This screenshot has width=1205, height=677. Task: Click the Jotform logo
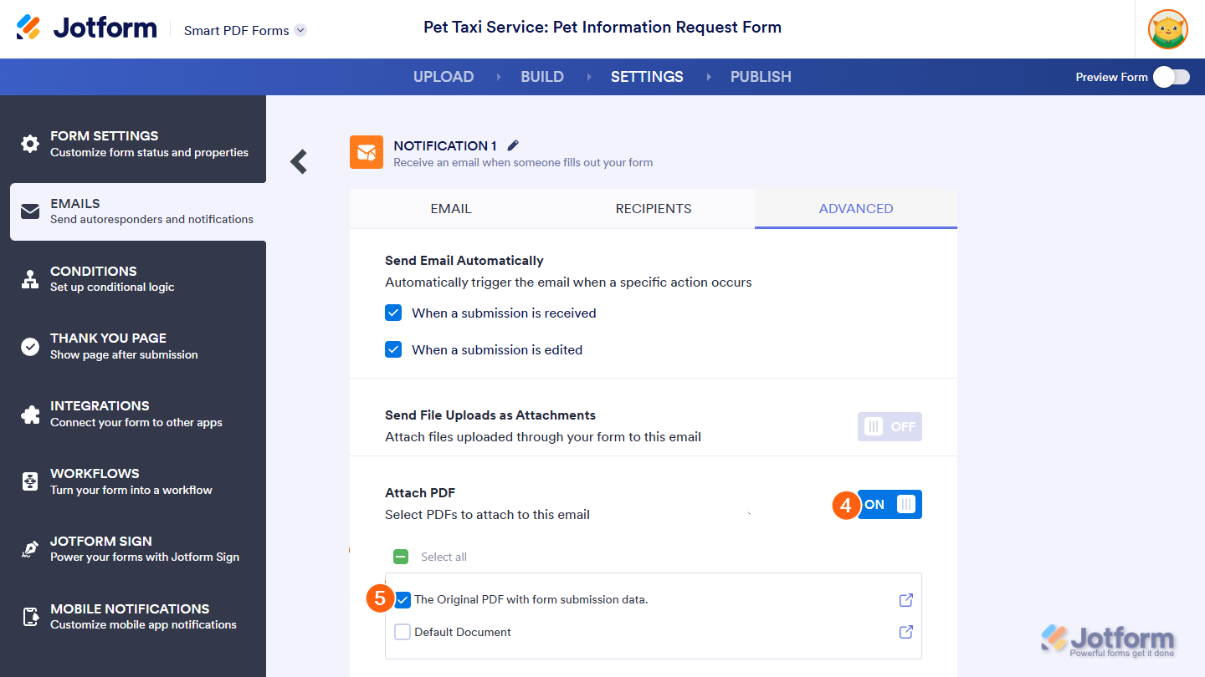[x=86, y=27]
